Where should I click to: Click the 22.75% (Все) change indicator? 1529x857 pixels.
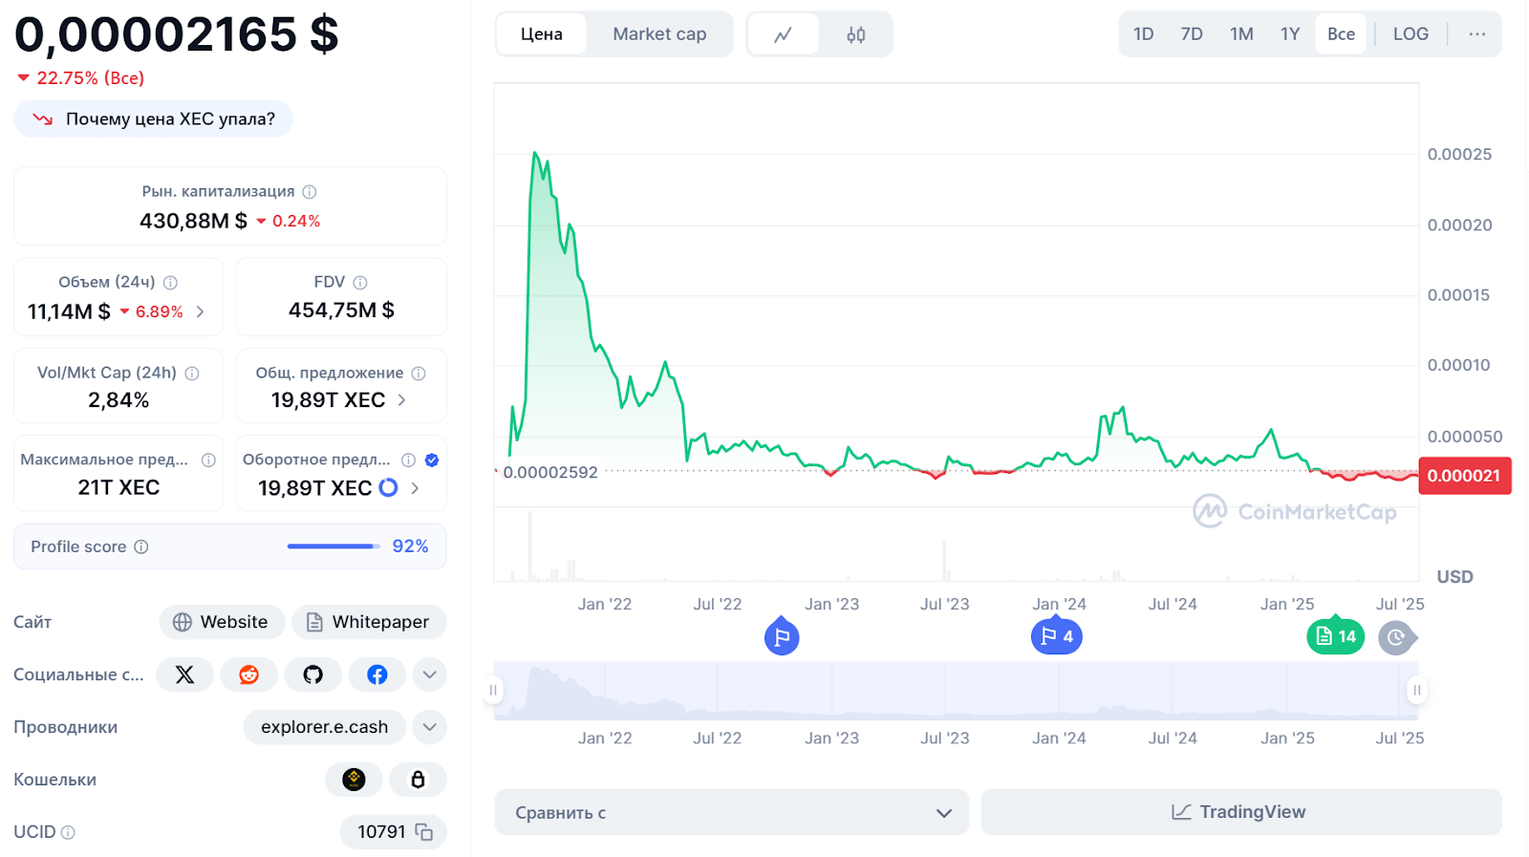[x=81, y=78]
